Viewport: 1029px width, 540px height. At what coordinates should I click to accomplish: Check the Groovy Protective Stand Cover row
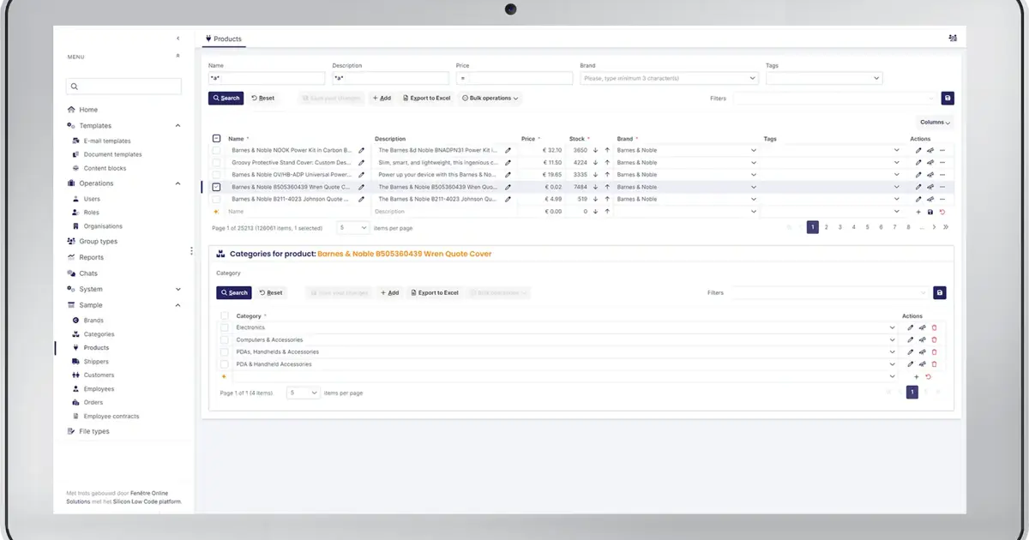(216, 162)
